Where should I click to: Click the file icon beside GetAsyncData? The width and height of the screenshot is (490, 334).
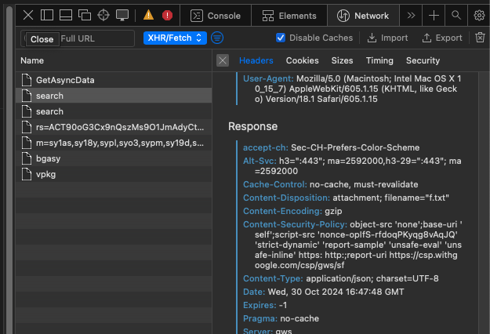[27, 80]
